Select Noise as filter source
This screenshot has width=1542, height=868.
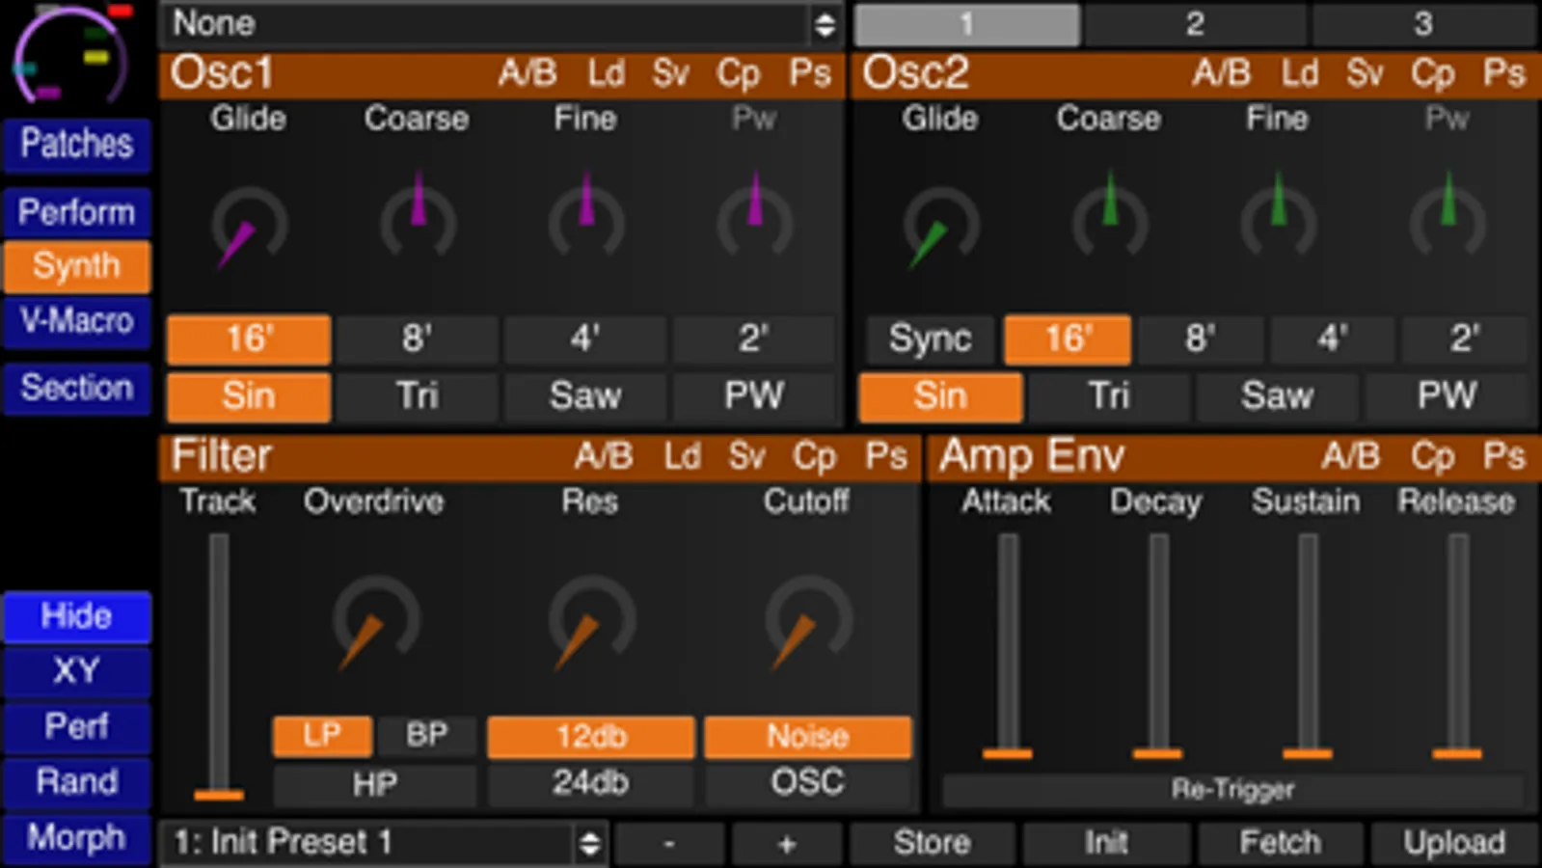point(807,737)
